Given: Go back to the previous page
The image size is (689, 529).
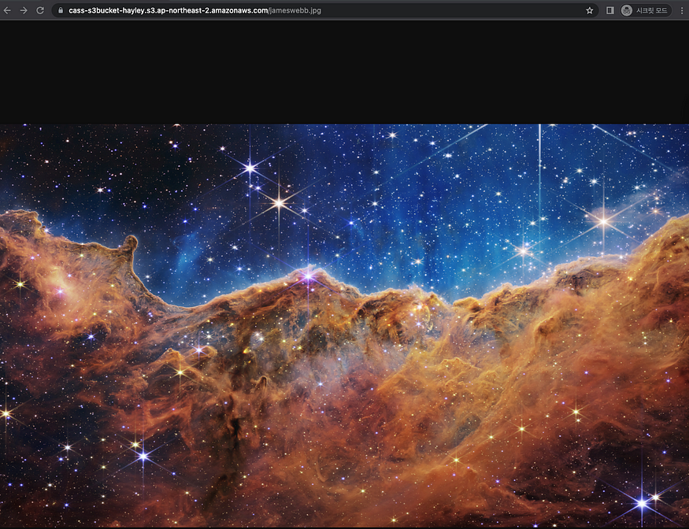Looking at the screenshot, I should (x=7, y=10).
